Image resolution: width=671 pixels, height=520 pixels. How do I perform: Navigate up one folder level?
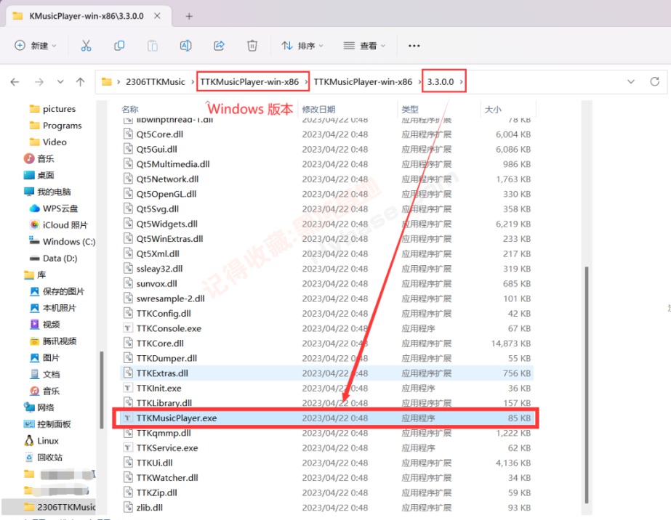pyautogui.click(x=81, y=81)
